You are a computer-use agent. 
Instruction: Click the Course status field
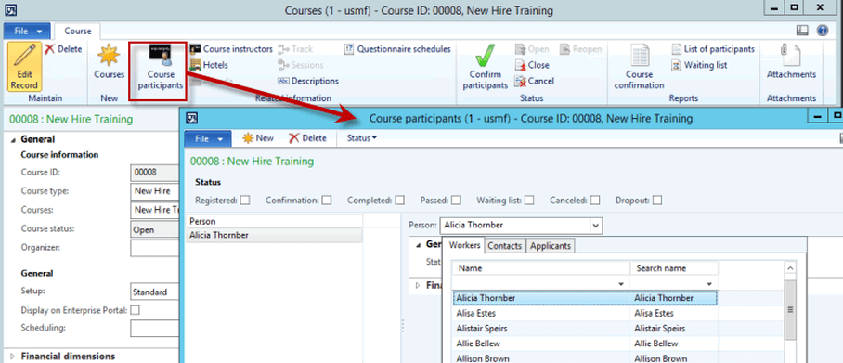click(155, 229)
